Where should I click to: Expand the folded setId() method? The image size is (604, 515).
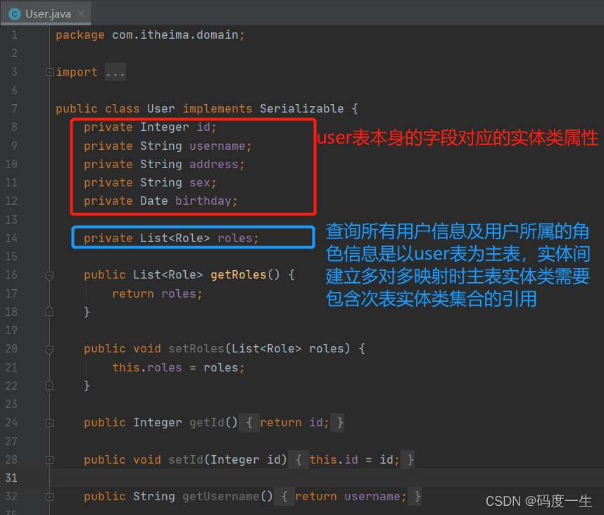click(x=49, y=460)
